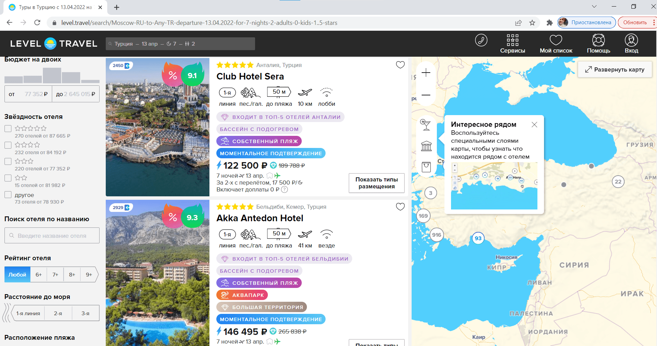Viewport: 657px width, 346px height.
Task: Check the four-star hotels filter
Action: coord(8,145)
